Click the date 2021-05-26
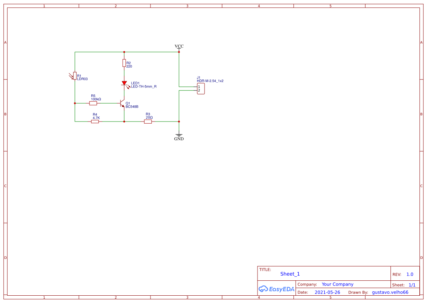 point(327,292)
